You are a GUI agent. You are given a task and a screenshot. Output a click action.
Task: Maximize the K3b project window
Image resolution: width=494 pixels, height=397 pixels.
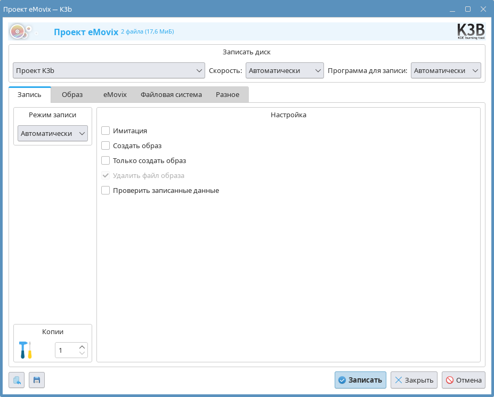click(467, 9)
